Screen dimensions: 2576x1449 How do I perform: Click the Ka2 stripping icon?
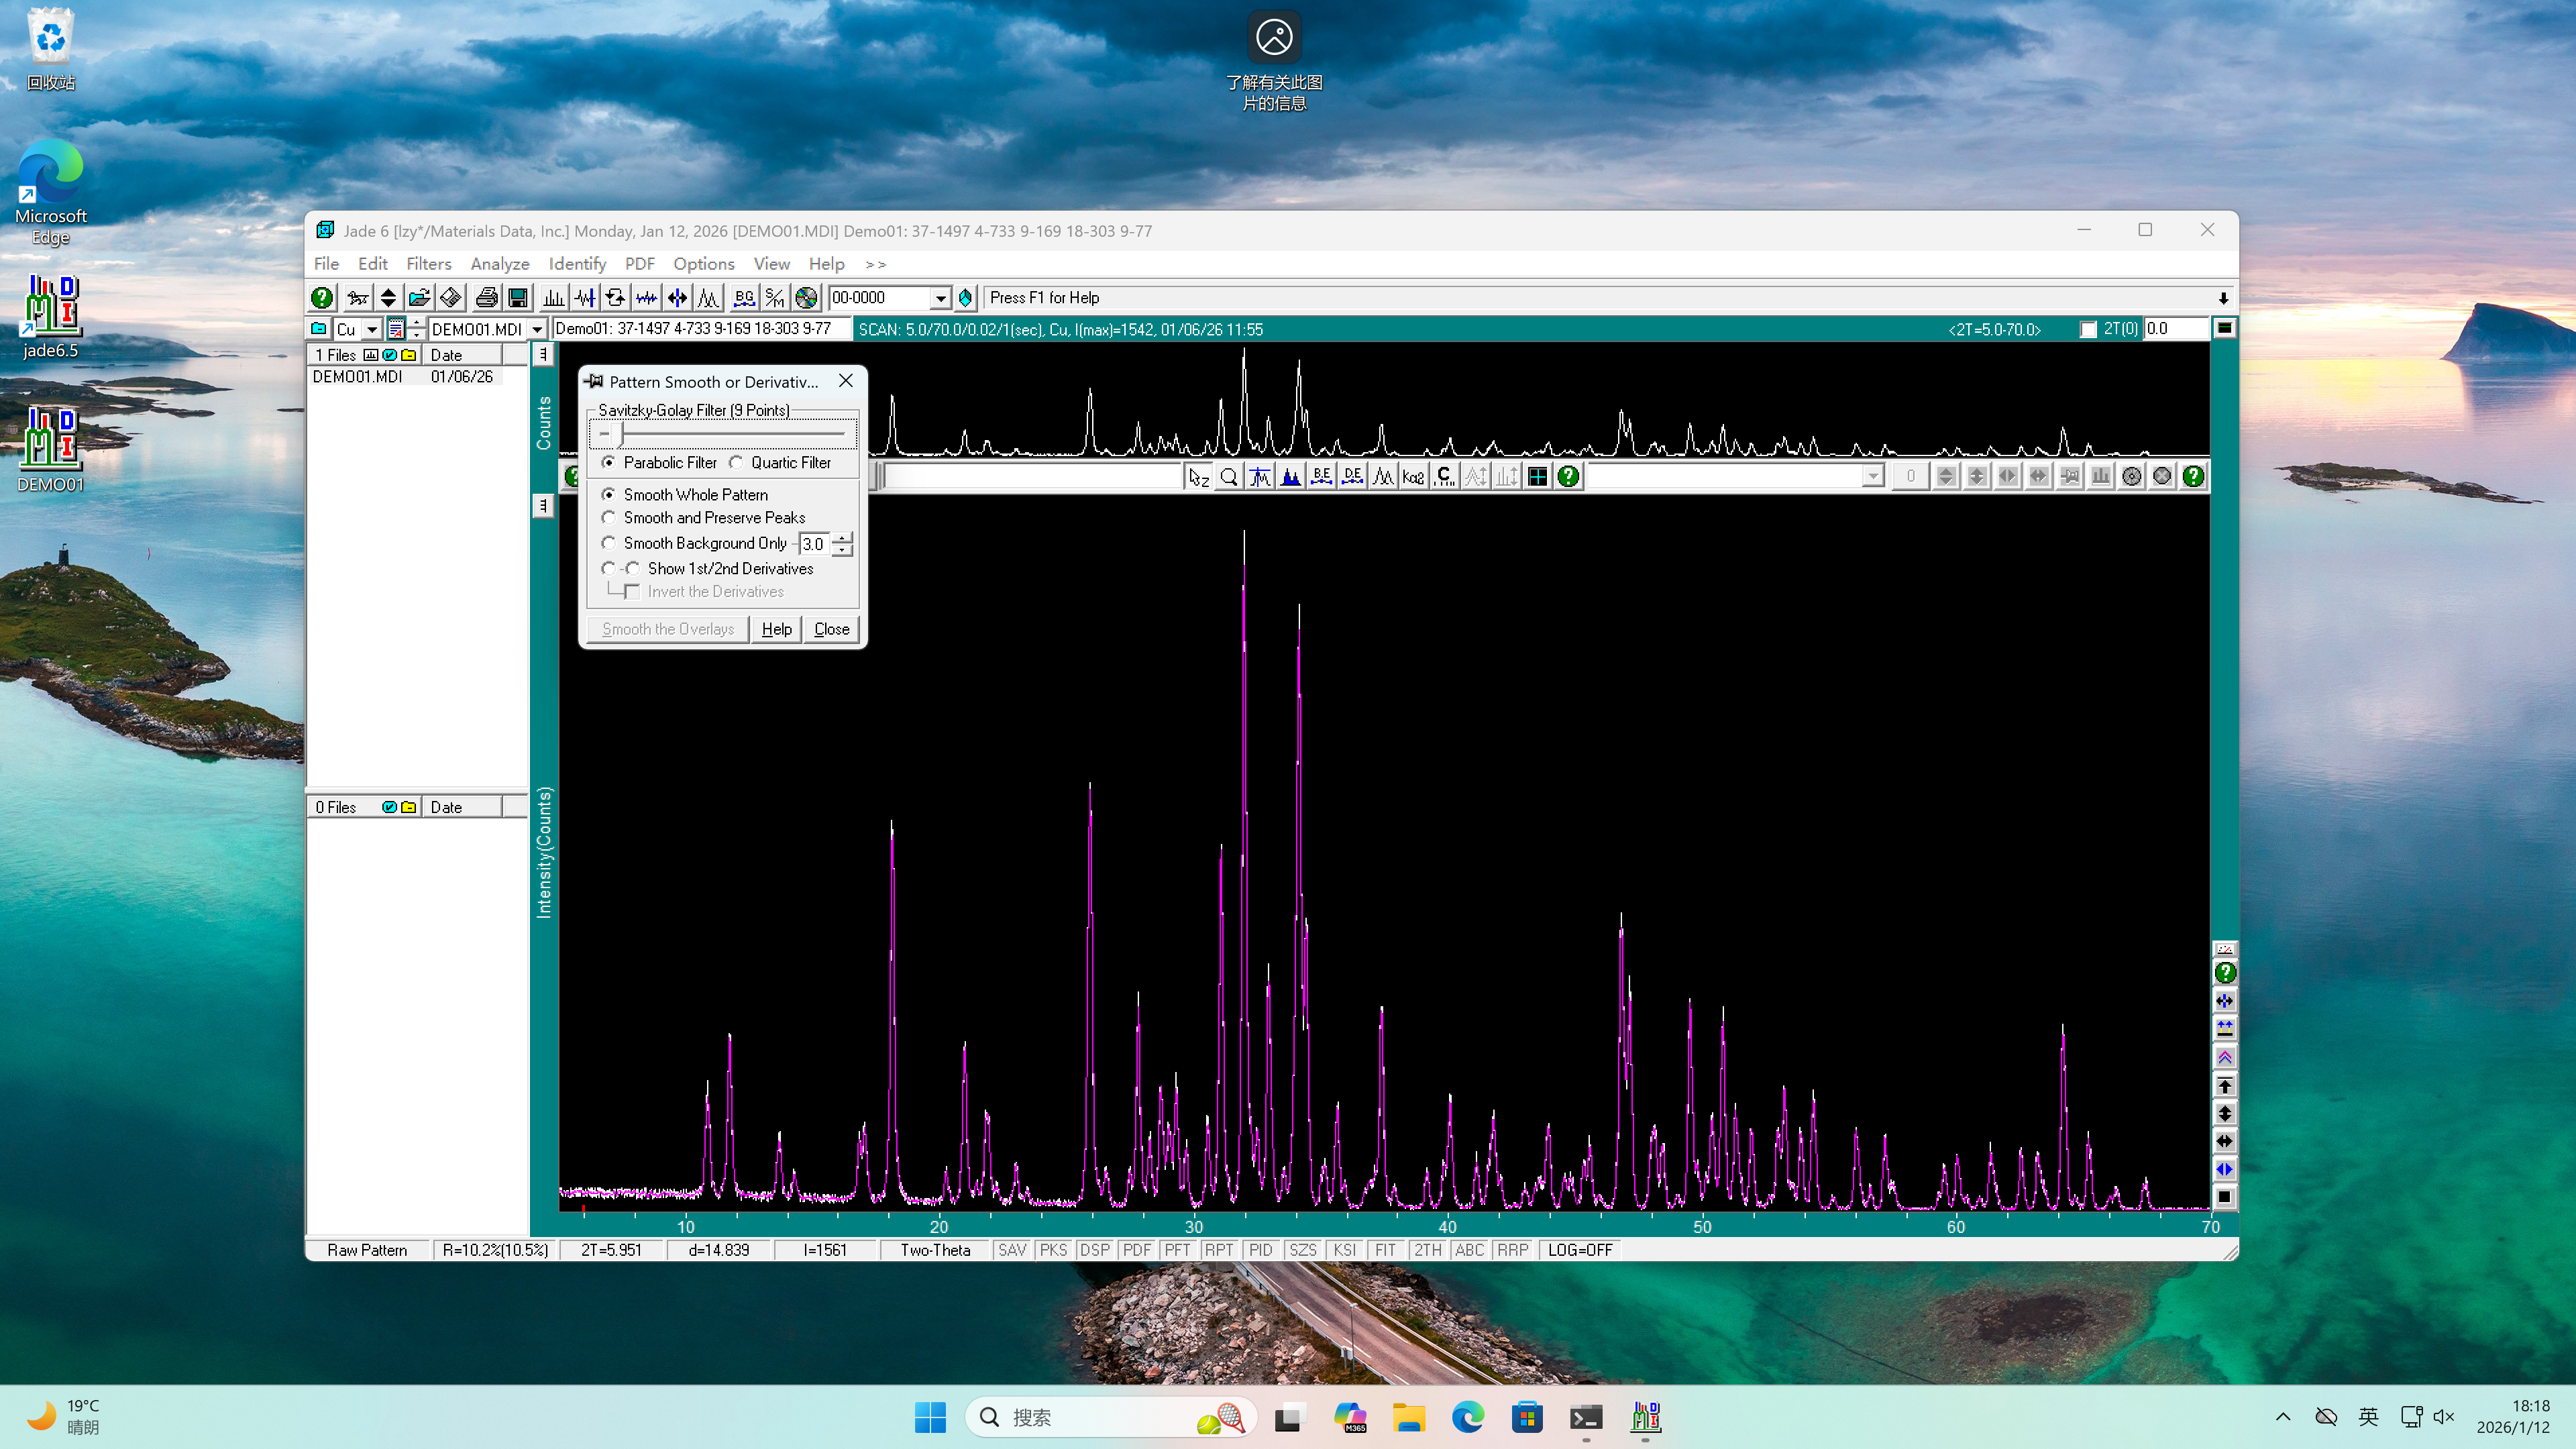(1413, 477)
